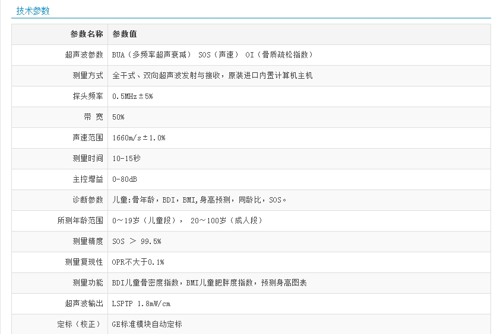Screen dimensions: 497x334
Task: Click the 测量复现性 value OPR不大于0.1%
Action: (x=138, y=262)
